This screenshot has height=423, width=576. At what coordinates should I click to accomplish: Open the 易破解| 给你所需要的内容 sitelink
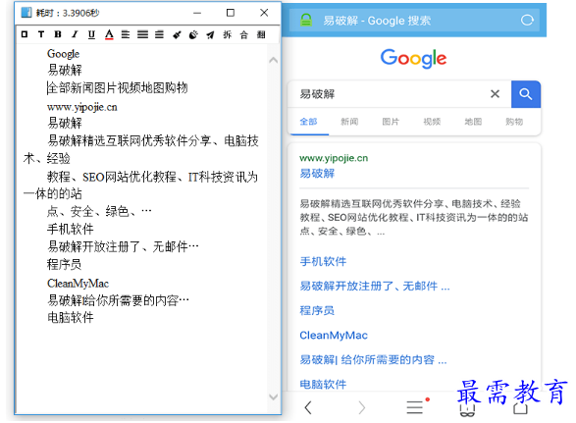click(373, 359)
